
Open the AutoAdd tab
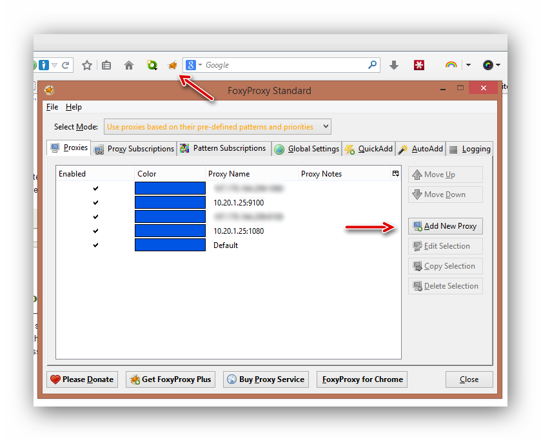click(x=420, y=149)
